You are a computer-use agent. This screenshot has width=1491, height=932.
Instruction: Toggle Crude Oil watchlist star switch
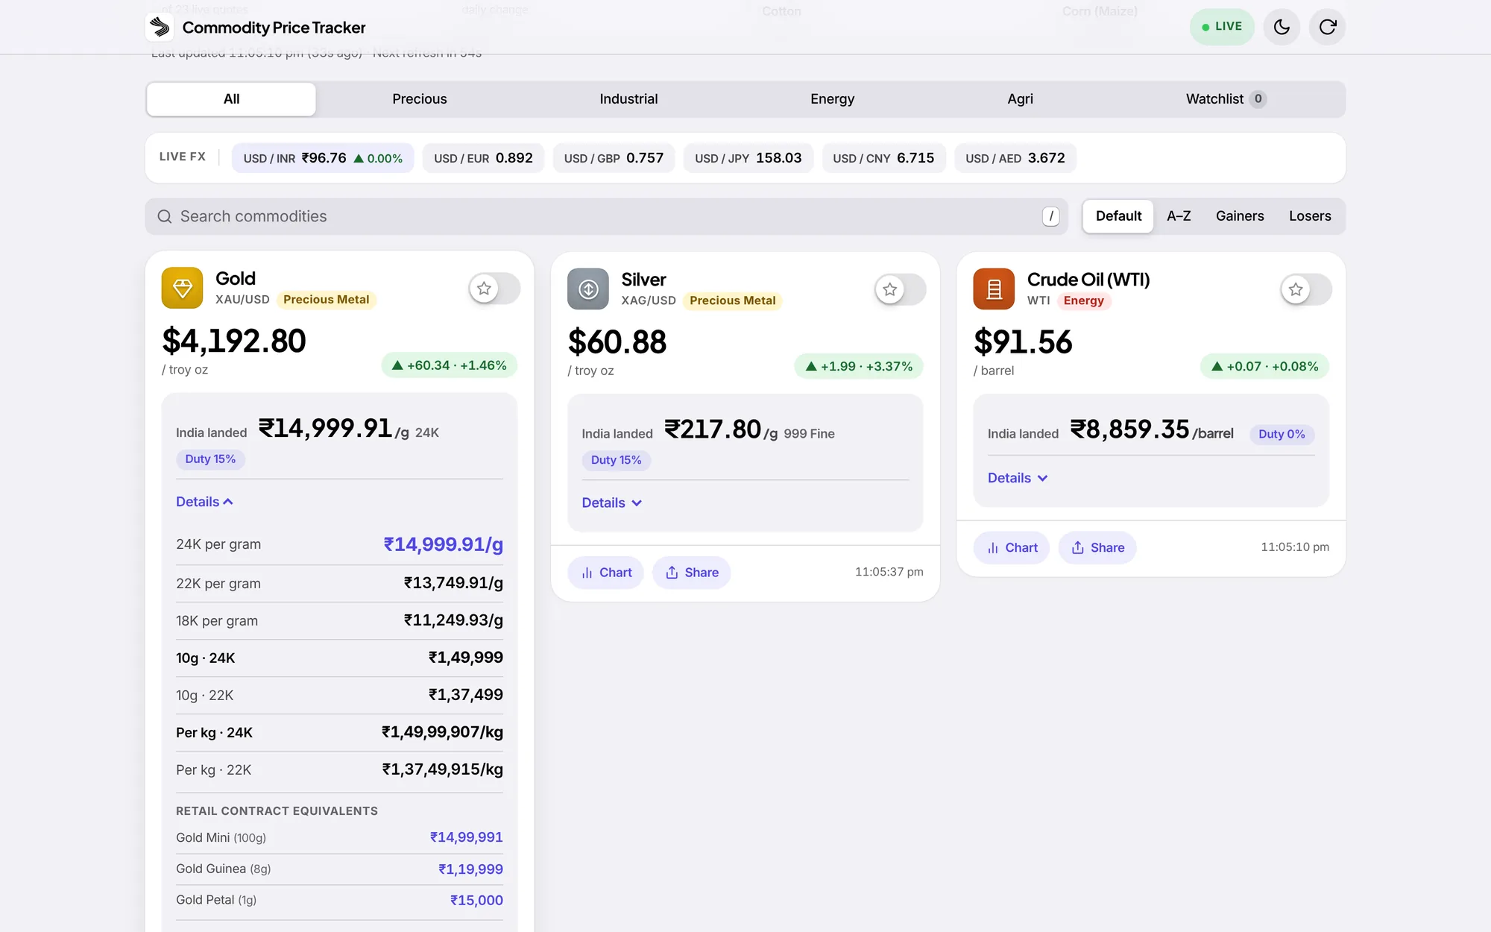1306,289
